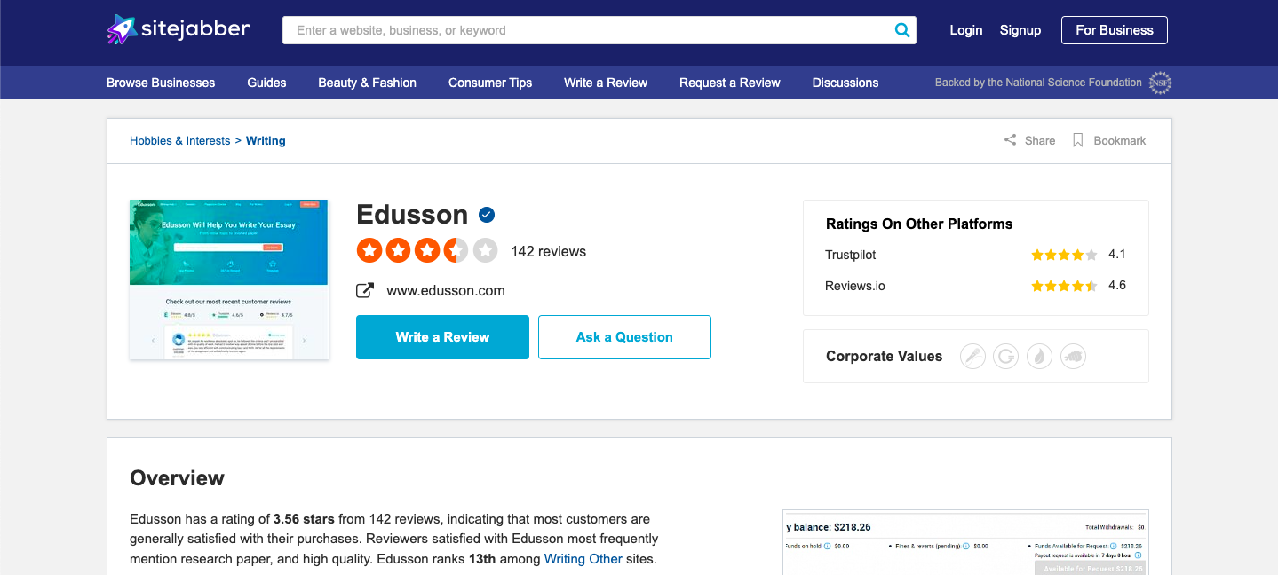Open the Consumer Tips menu item

[x=490, y=83]
